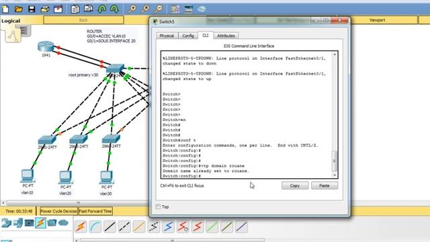Choose the green octal cable
Screen dimensions: 430x242
pos(212,227)
